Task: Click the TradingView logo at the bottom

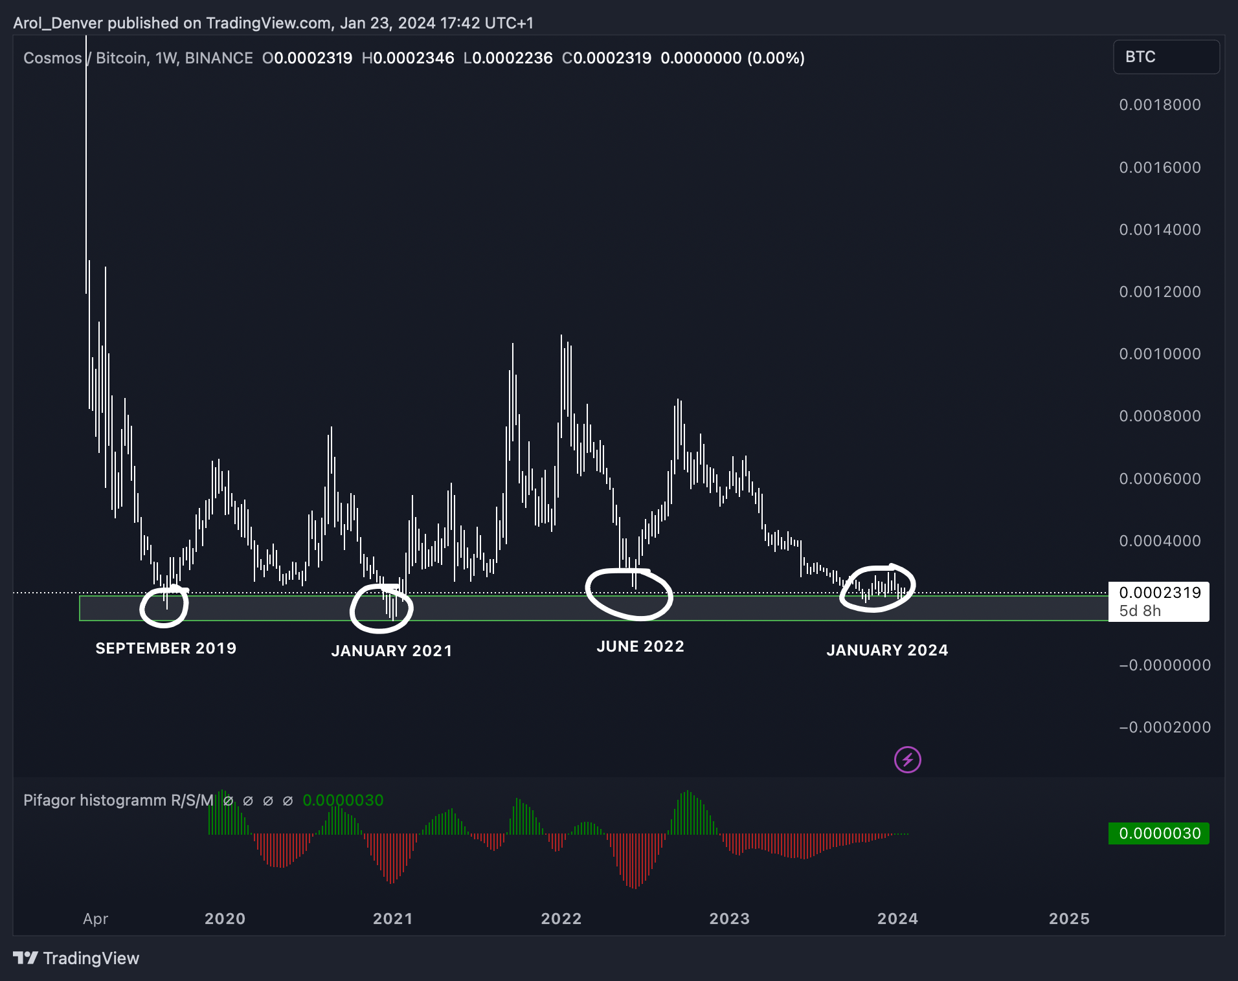Action: 76,958
